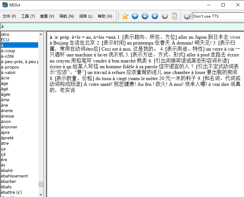This screenshot has width=244, height=197.
Task: Click the blue up arrow icon
Action: click(x=135, y=16)
